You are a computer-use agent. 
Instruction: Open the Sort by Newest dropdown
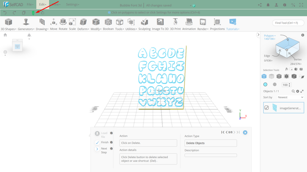(290, 97)
